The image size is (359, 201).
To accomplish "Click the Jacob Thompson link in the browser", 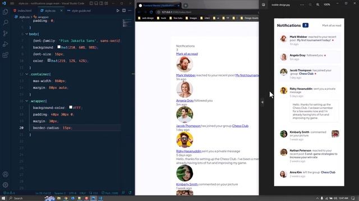I will click(188, 126).
